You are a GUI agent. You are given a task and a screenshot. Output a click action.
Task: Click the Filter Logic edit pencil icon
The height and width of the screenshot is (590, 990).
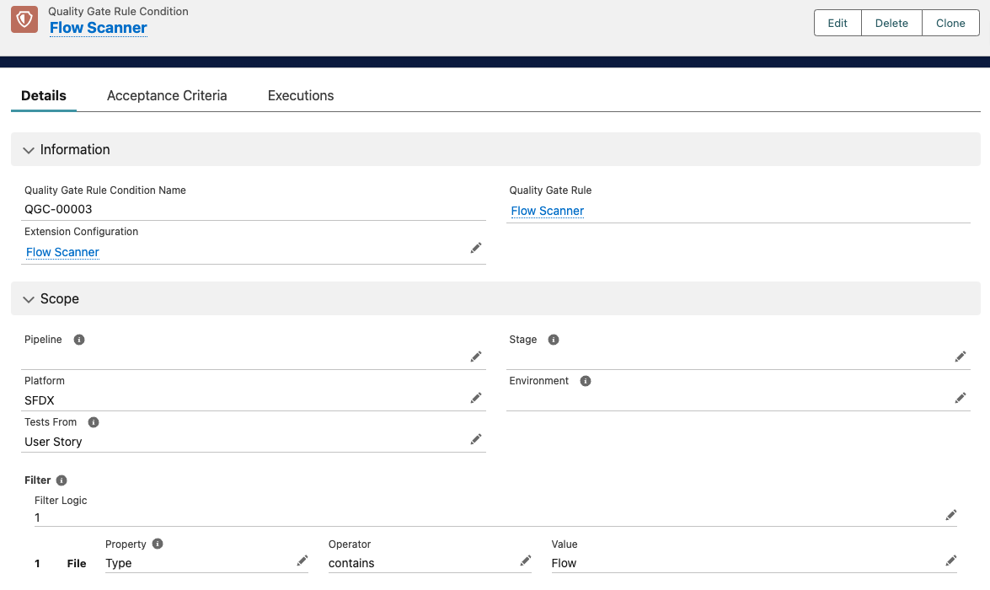tap(950, 515)
